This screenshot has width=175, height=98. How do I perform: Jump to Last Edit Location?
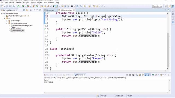[94, 6]
